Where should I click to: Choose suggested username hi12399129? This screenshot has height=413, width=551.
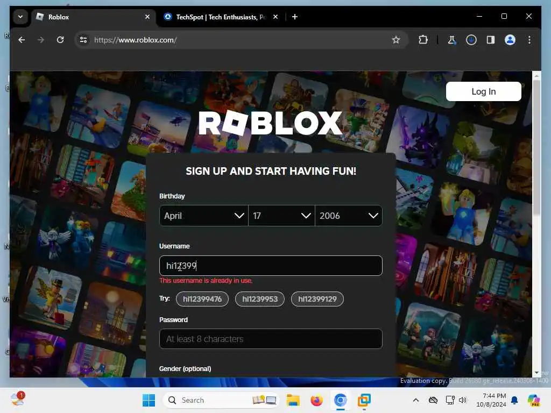(x=317, y=299)
